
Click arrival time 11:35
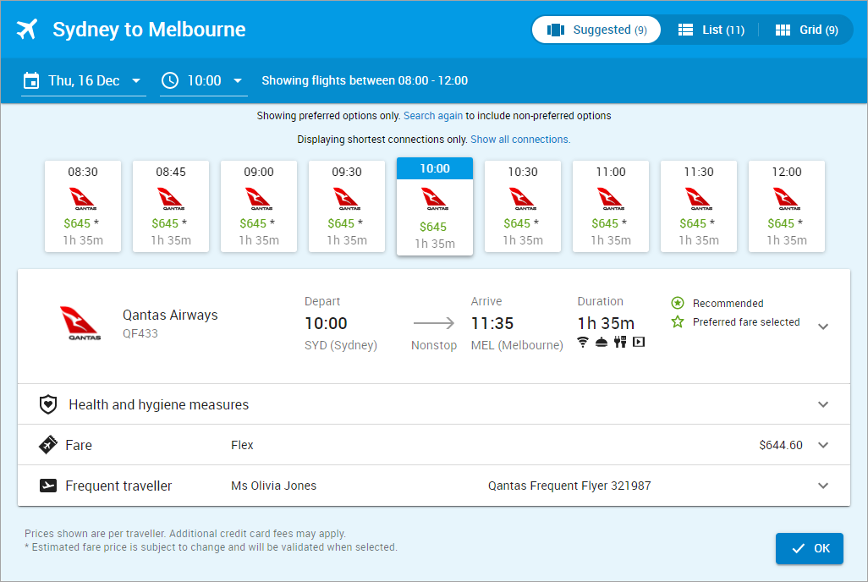pyautogui.click(x=492, y=323)
